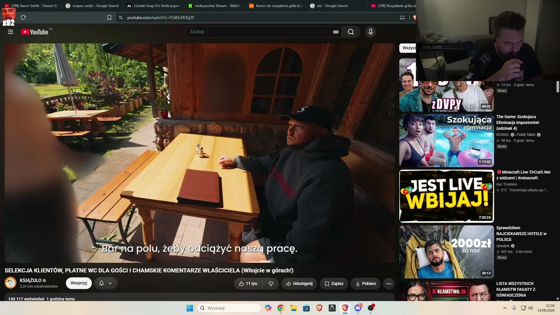The width and height of the screenshot is (560, 315).
Task: Open the 2000zł za noc thumbnail
Action: click(447, 252)
